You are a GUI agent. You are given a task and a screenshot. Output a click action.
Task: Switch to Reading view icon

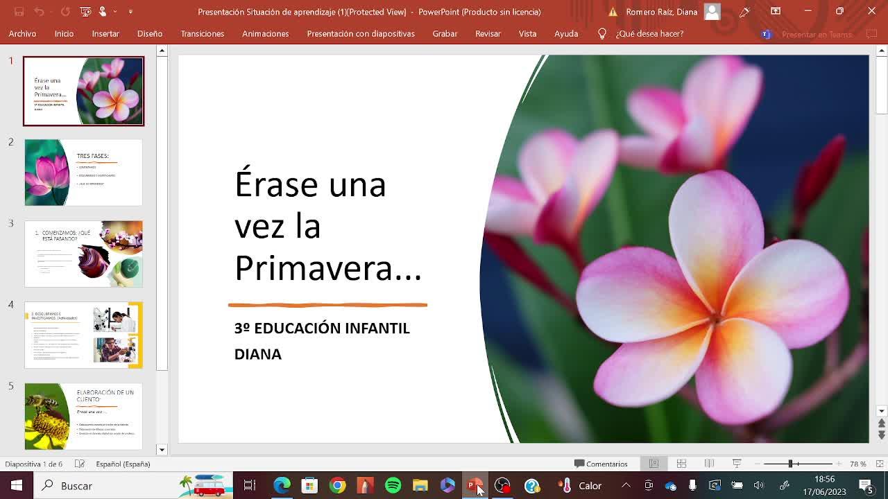(x=709, y=464)
